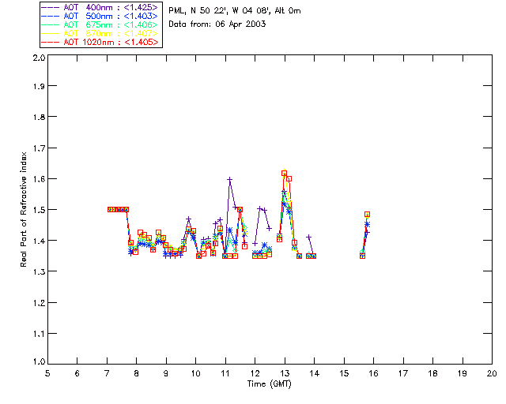Click the x-axis tick label 16

click(373, 373)
